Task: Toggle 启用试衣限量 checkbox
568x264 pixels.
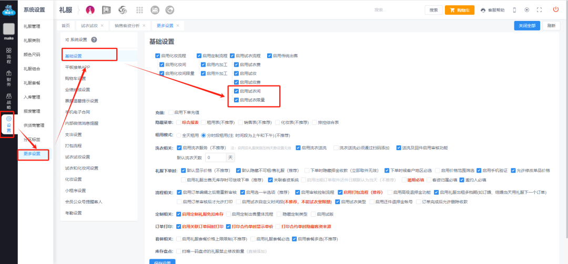Action: [236, 100]
